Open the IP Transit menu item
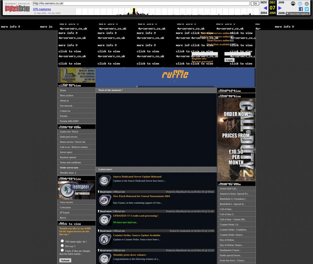Screen dimensions: 313x264 tap(76, 213)
